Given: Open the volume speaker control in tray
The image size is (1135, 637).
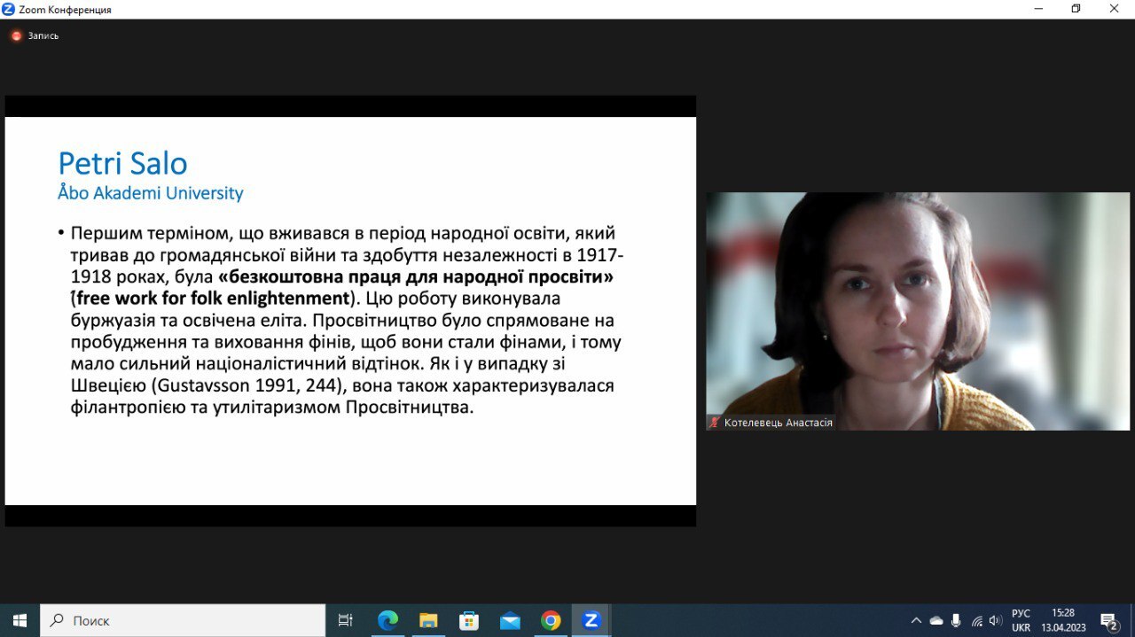Looking at the screenshot, I should point(995,620).
